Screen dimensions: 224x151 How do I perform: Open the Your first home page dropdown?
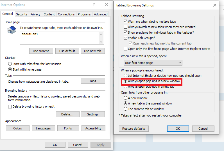coord(153,63)
